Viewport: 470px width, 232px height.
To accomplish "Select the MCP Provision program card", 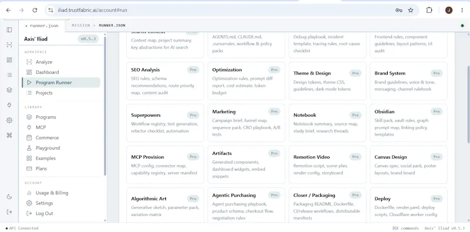I will click(165, 164).
